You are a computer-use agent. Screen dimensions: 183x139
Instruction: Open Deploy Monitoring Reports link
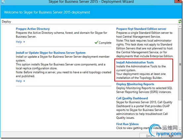click(135, 84)
